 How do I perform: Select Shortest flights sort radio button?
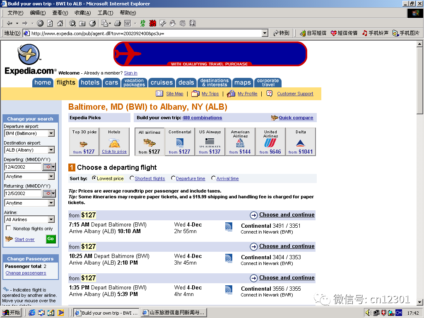(x=132, y=178)
